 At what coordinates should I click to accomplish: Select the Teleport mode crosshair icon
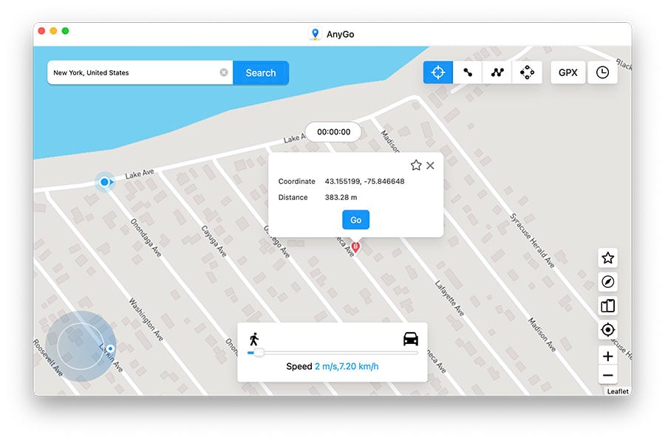(437, 72)
